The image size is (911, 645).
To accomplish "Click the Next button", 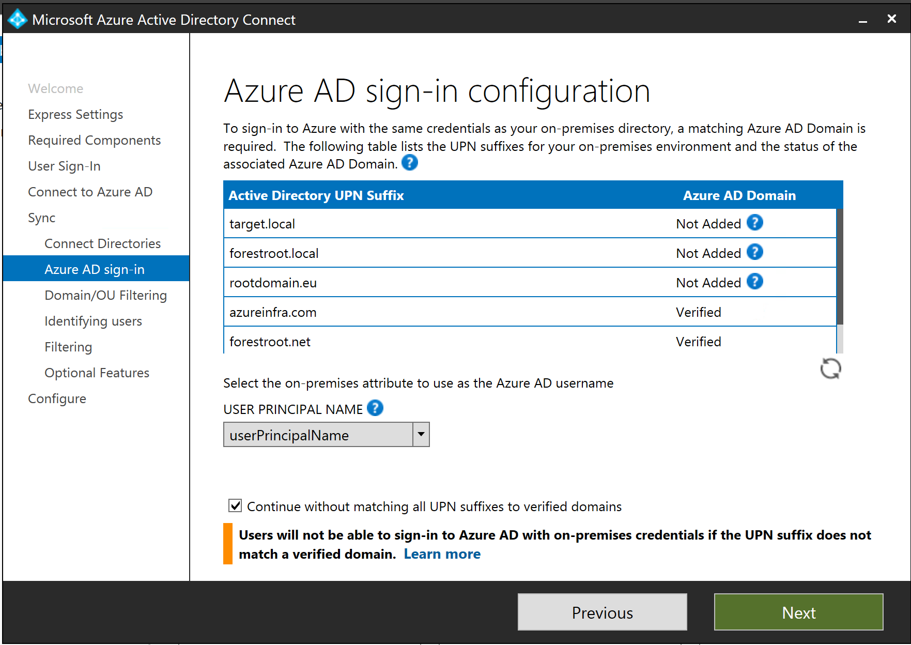I will pos(798,612).
